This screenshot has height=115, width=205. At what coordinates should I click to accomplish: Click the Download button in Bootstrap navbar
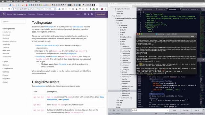[101, 14]
